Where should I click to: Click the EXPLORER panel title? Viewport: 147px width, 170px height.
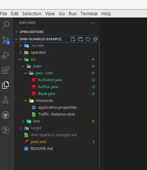pyautogui.click(x=28, y=23)
